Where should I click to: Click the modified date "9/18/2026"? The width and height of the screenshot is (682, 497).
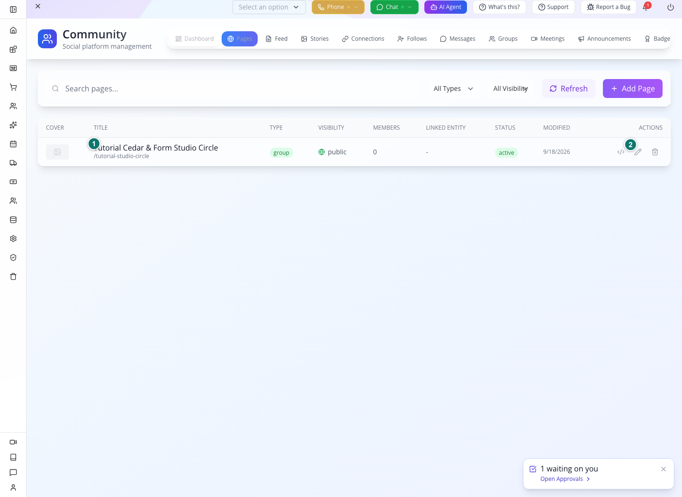tap(556, 152)
